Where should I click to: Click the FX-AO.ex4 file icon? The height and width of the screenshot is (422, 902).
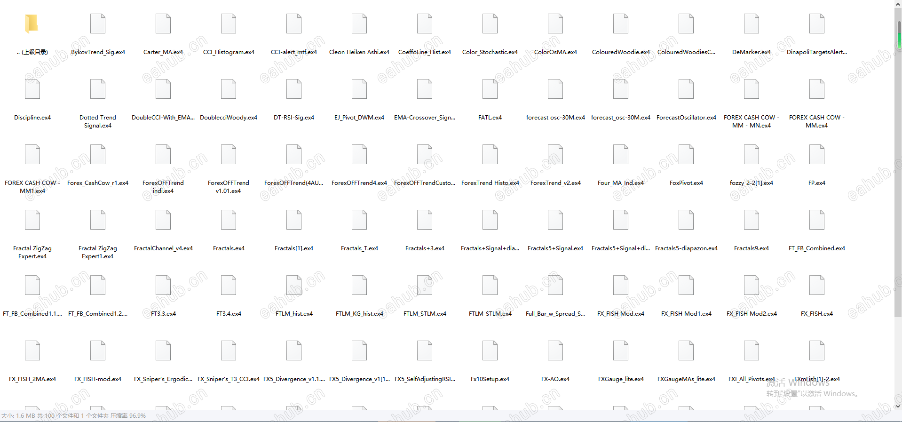point(555,350)
